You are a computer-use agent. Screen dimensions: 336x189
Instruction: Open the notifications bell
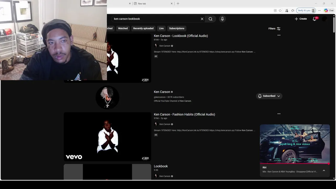(x=315, y=19)
